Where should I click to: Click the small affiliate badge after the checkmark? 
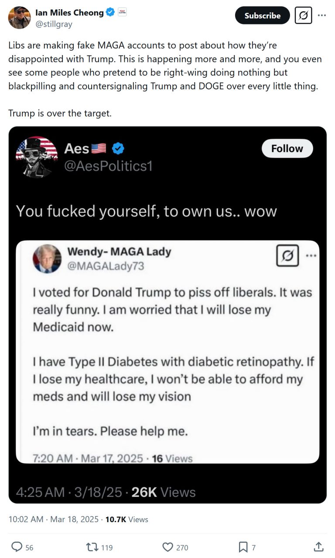click(123, 12)
